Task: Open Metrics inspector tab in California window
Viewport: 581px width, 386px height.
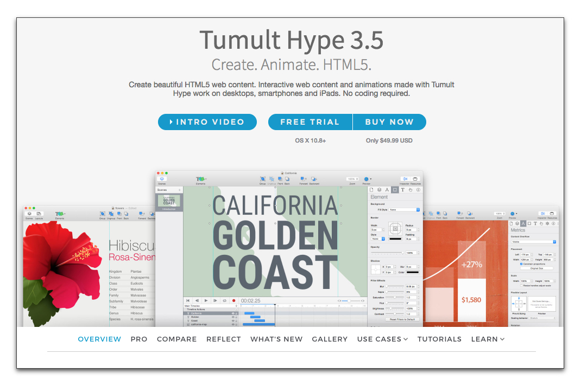Action: [x=387, y=190]
